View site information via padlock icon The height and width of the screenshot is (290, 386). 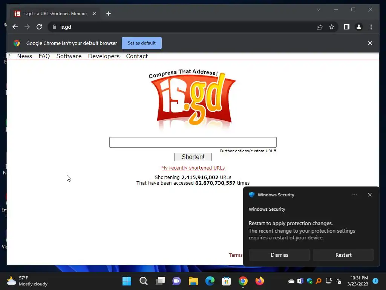(x=54, y=27)
